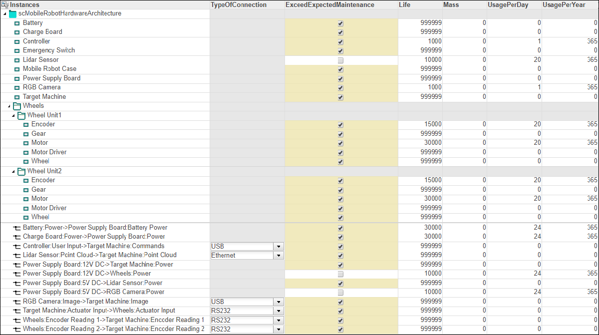Select the Wheel row under Wheel Unit1
599x335 pixels.
click(299, 162)
